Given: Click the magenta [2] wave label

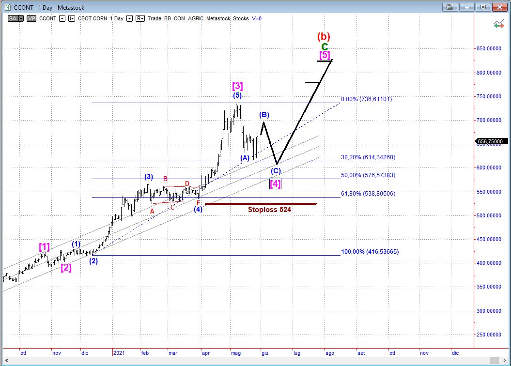Looking at the screenshot, I should pyautogui.click(x=66, y=268).
